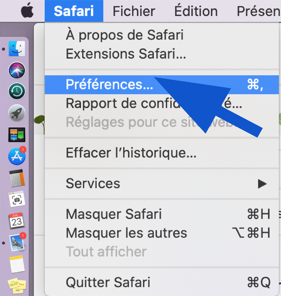Open Siri from the Dock
This screenshot has height=296, width=281.
click(x=17, y=70)
